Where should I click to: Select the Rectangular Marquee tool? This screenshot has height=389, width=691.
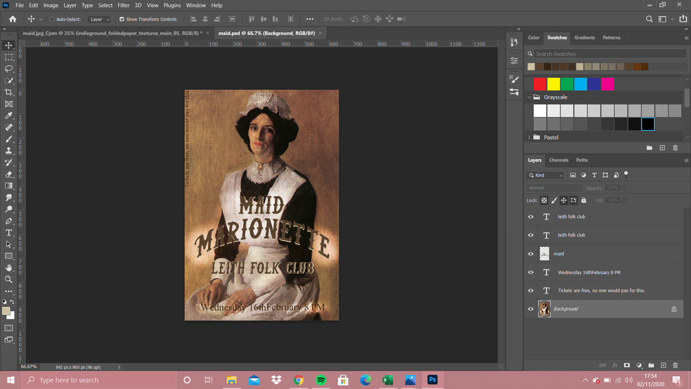coord(9,57)
